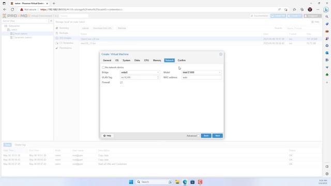Open the browser profile avatar

click(310, 9)
